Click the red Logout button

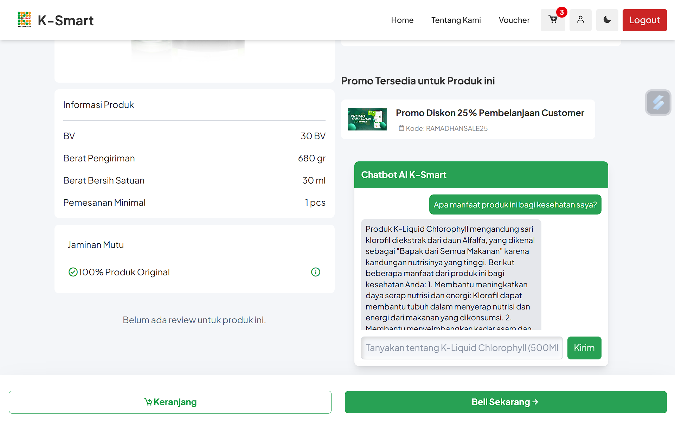644,20
